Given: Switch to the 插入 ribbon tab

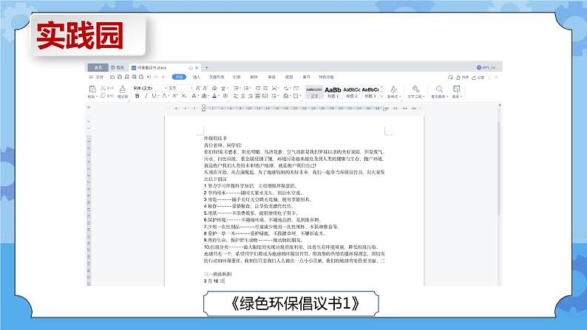Looking at the screenshot, I should [x=197, y=77].
